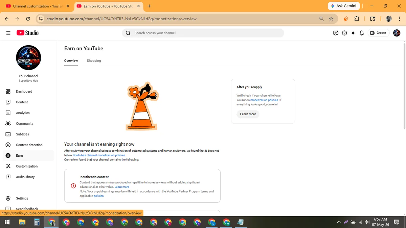Go back in browser history
The width and height of the screenshot is (406, 228).
pyautogui.click(x=7, y=19)
